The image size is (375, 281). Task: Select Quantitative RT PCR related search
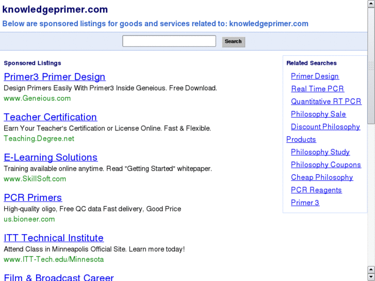326,102
